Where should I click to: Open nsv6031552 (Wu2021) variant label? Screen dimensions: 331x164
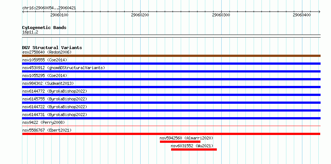[x=192, y=146]
